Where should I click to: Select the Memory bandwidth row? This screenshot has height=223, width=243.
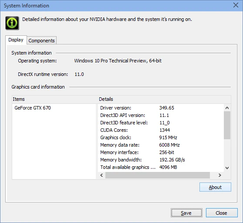pyautogui.click(x=161, y=160)
